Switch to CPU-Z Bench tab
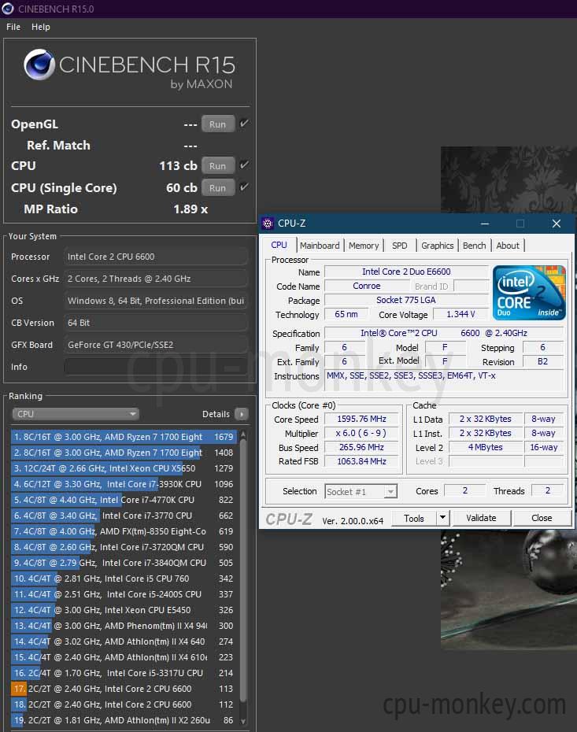 pos(475,246)
